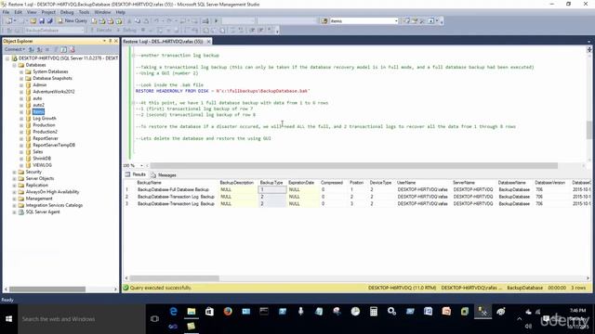The height and width of the screenshot is (334, 595).
Task: Click the editor horizontal scrollbar
Action: pos(353,165)
